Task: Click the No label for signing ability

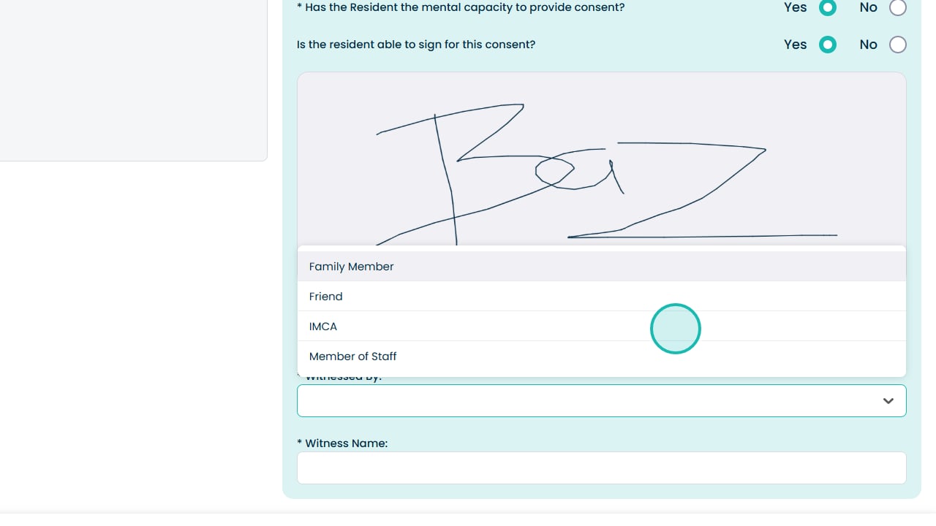Action: (868, 45)
